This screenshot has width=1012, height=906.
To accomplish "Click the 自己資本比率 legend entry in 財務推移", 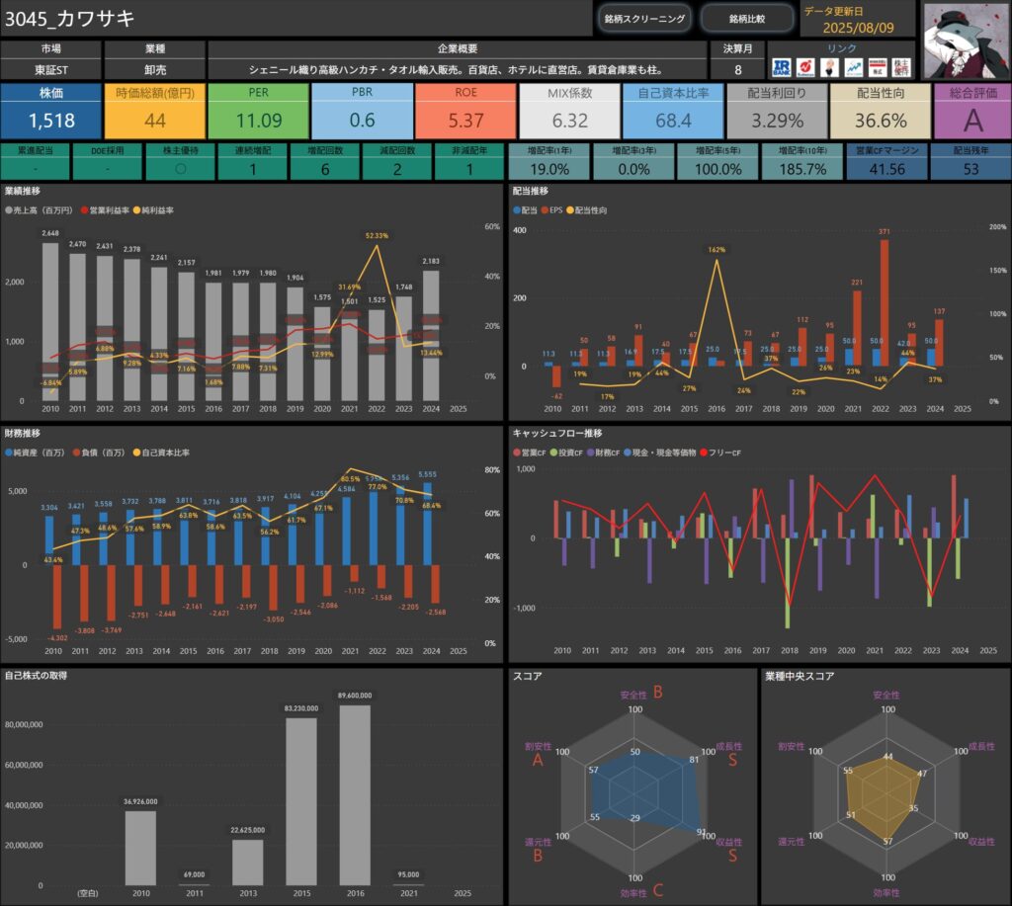I will [161, 453].
